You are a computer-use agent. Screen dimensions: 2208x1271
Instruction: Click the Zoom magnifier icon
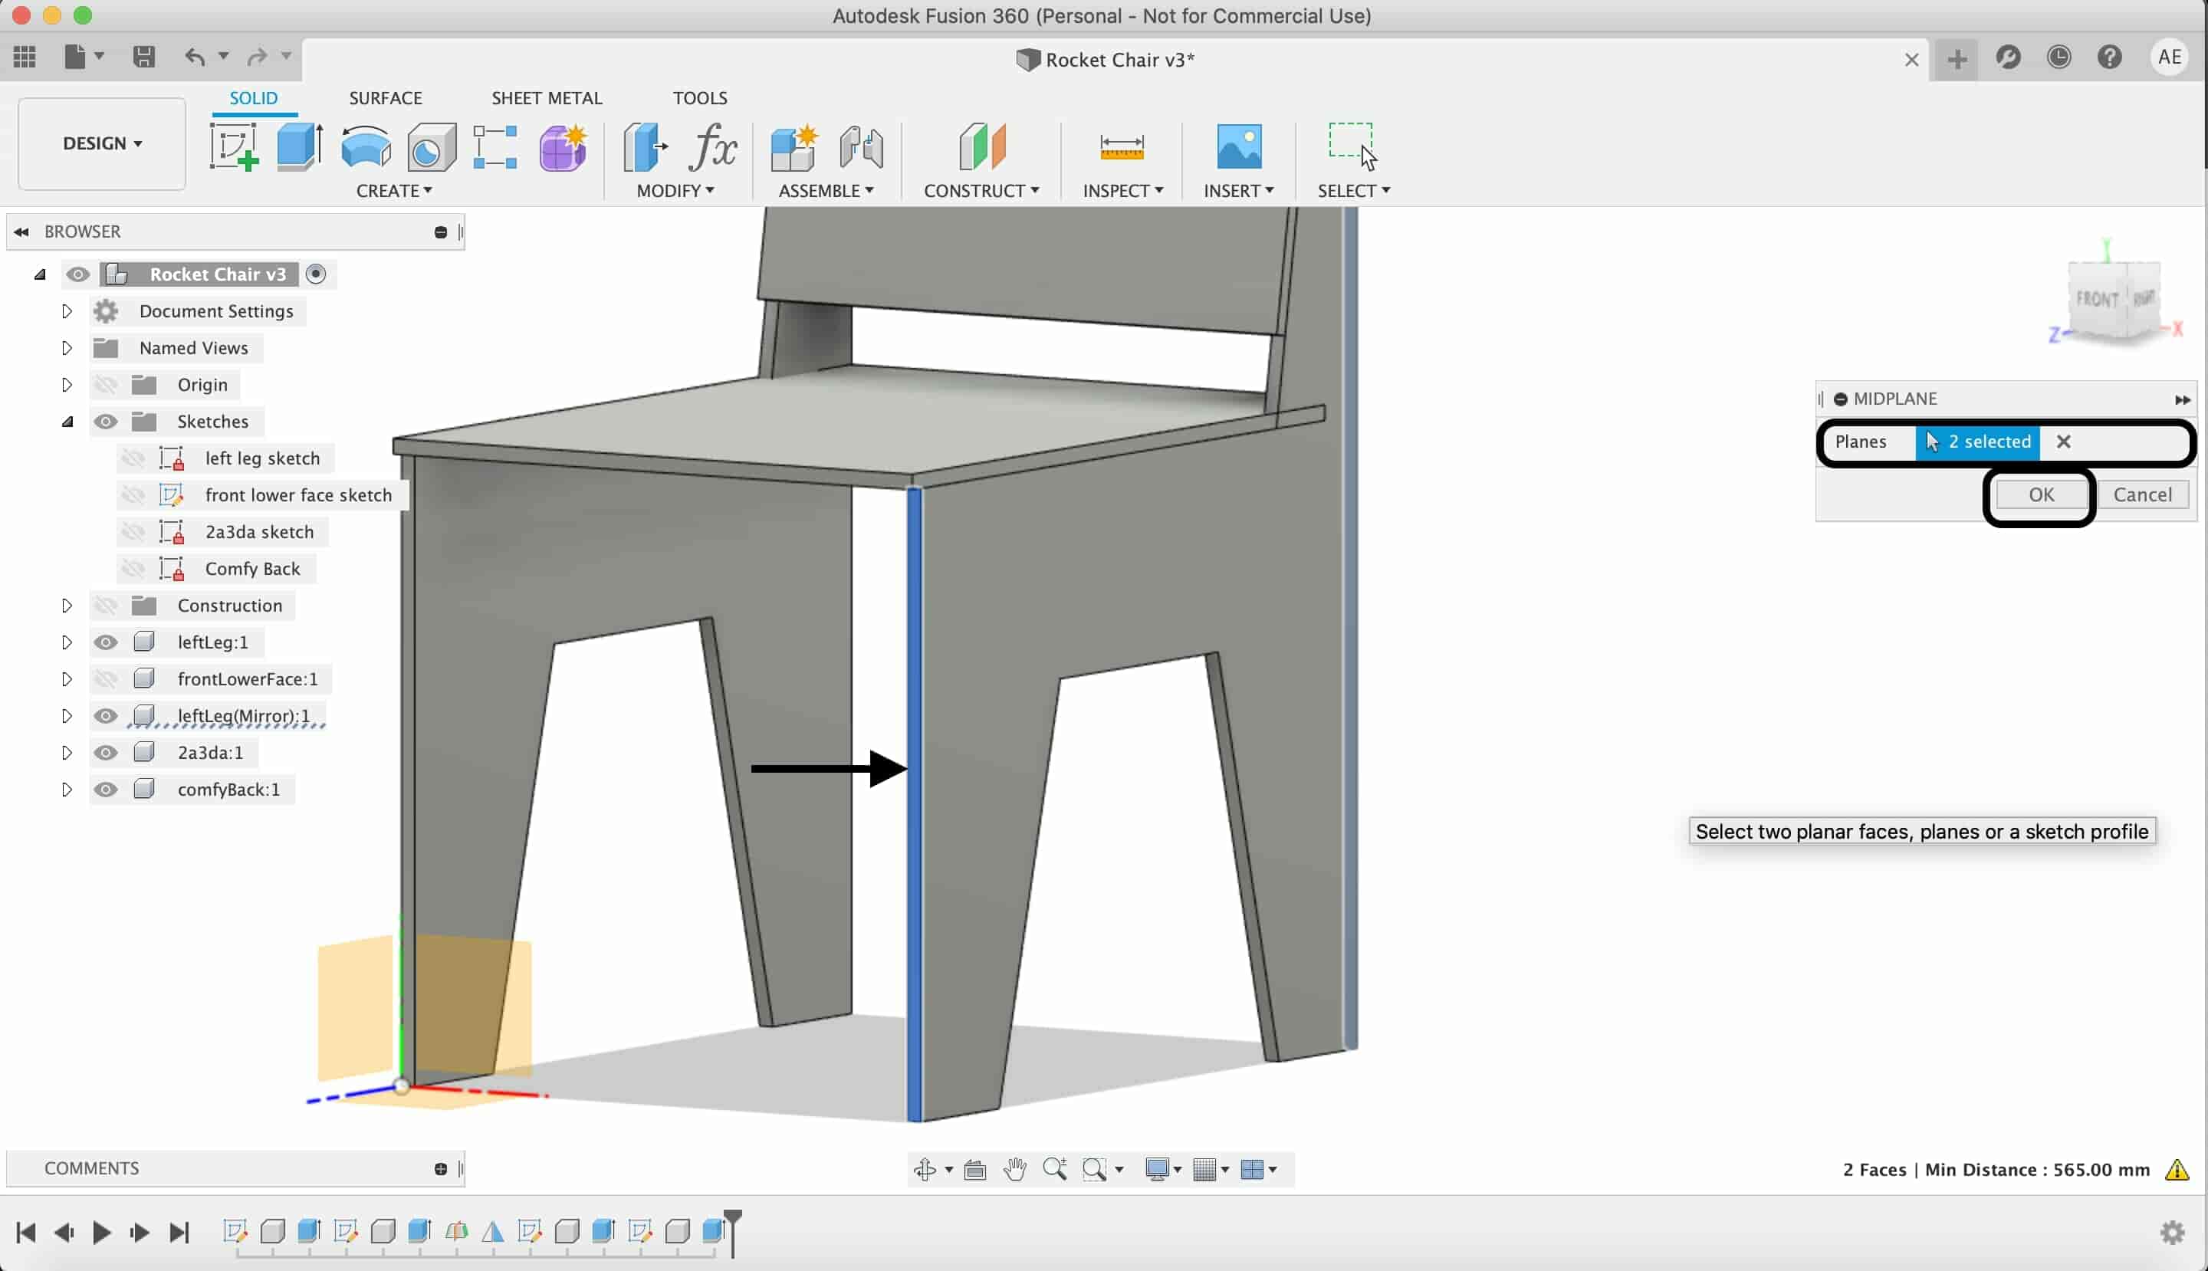[x=1055, y=1169]
